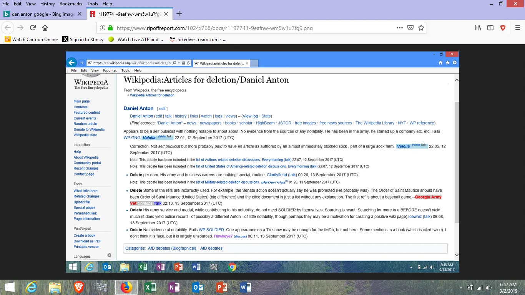Open OneNote from outer desktop taskbar
Viewport: 525px width, 295px height.
pyautogui.click(x=174, y=287)
